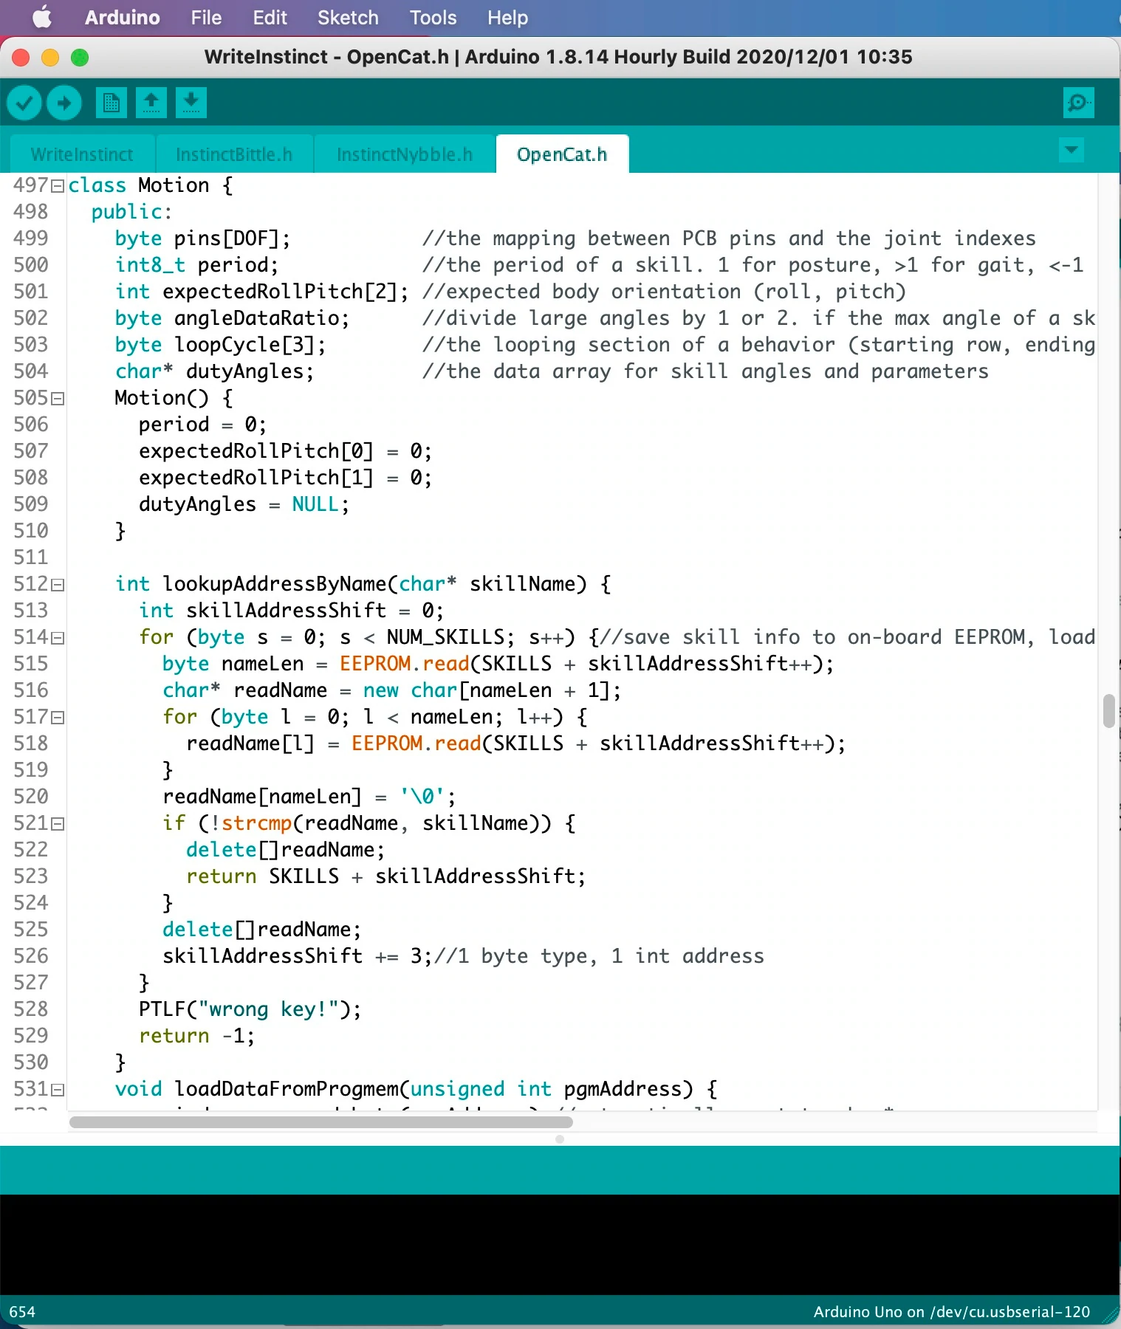Open the tab options dropdown arrow

1072,150
